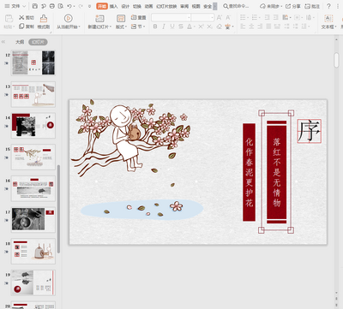Image resolution: width=343 pixels, height=309 pixels.
Task: Click the 新建幻灯片 New Slide icon
Action: click(99, 19)
